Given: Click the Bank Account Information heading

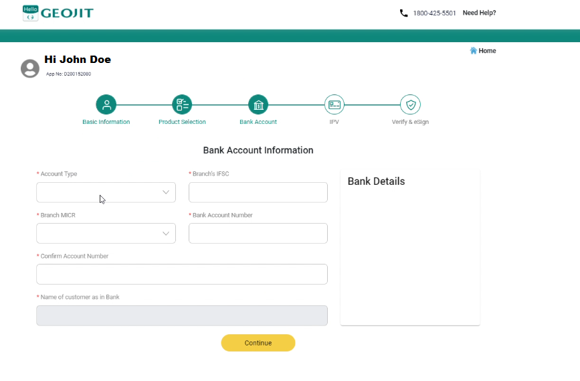Looking at the screenshot, I should click(258, 151).
